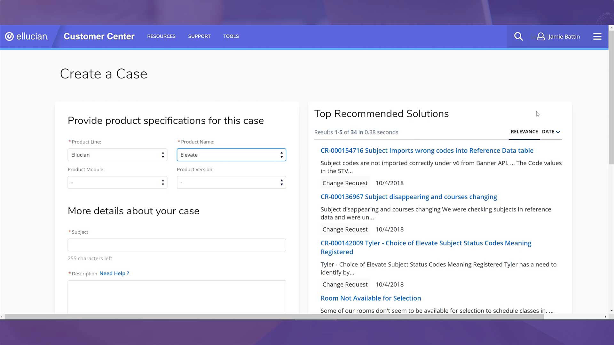Click the scroll left arrow

(x=2, y=317)
